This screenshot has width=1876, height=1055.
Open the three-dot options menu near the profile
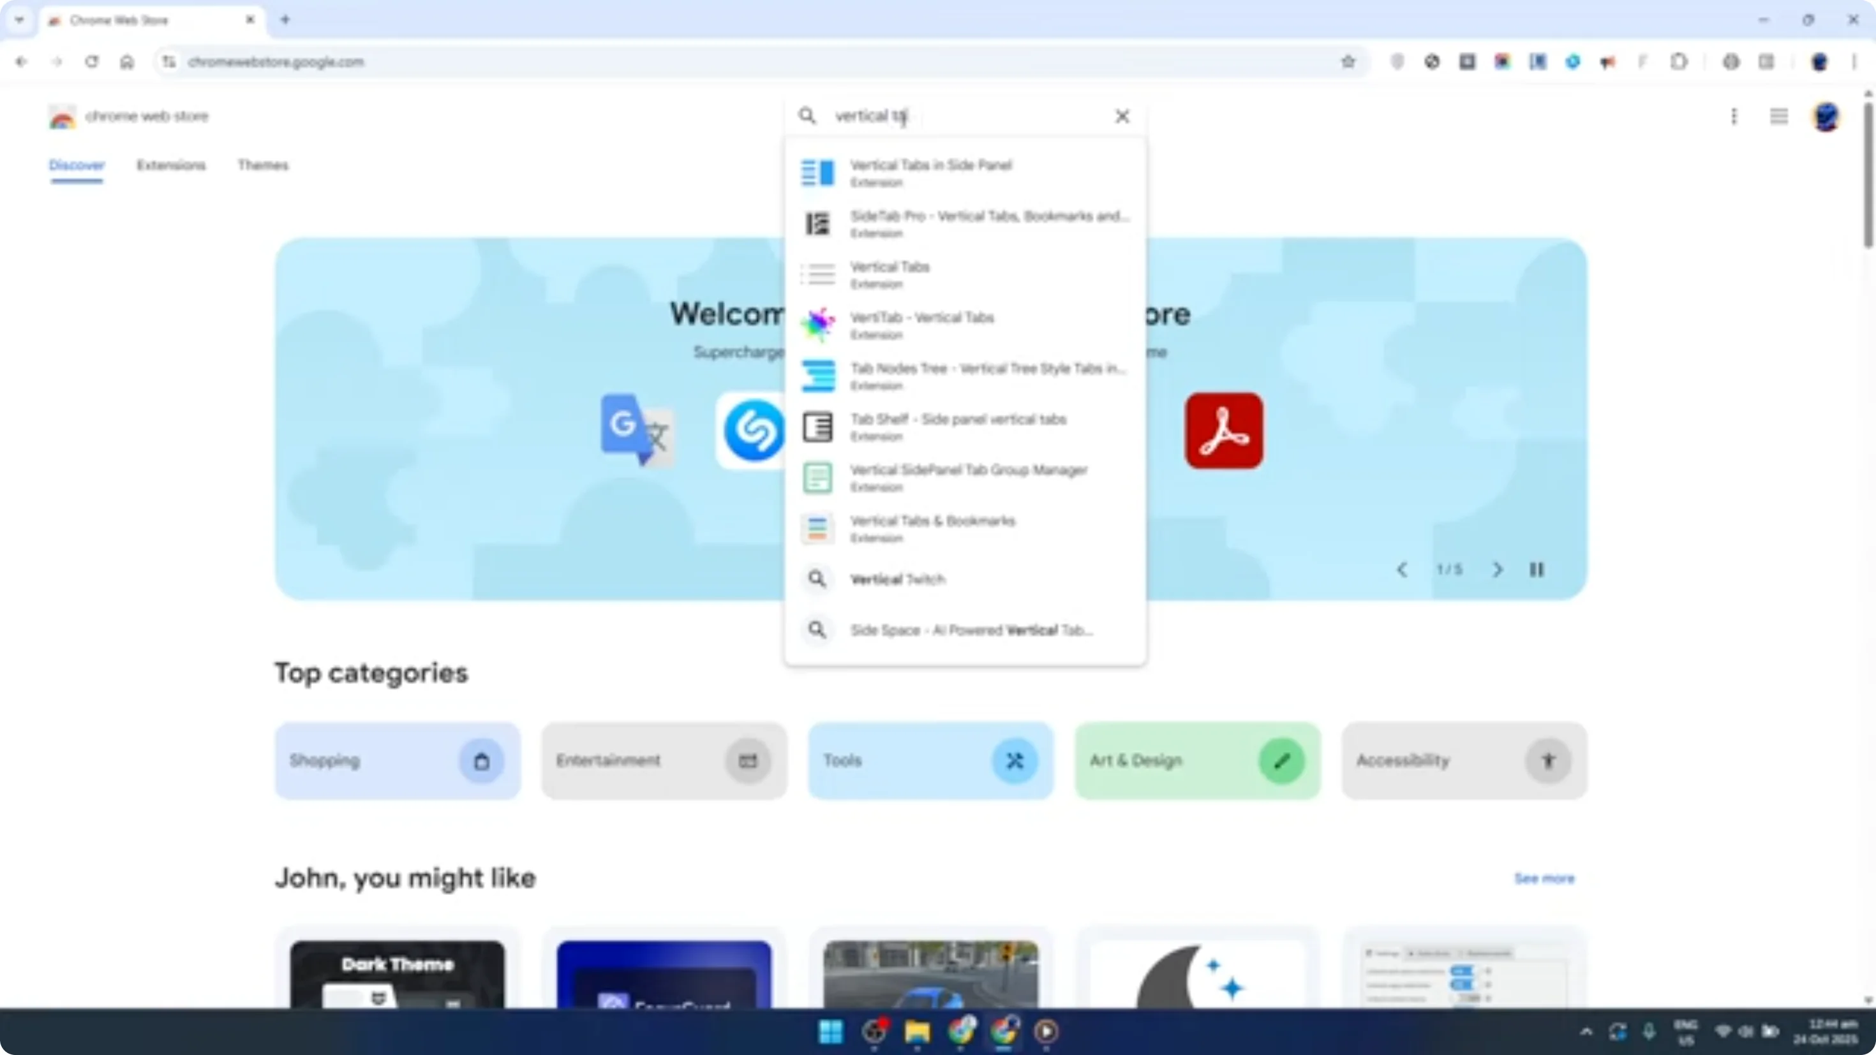pos(1734,117)
